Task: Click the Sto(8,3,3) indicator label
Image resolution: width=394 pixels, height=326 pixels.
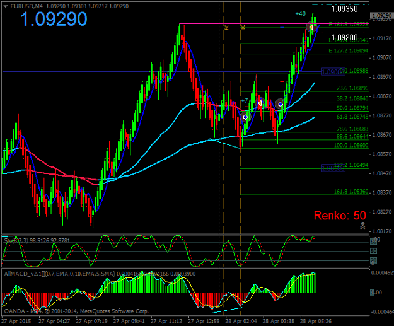Action: 37,240
